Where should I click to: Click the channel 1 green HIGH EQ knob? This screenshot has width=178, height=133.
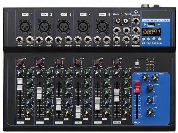pos(30,73)
